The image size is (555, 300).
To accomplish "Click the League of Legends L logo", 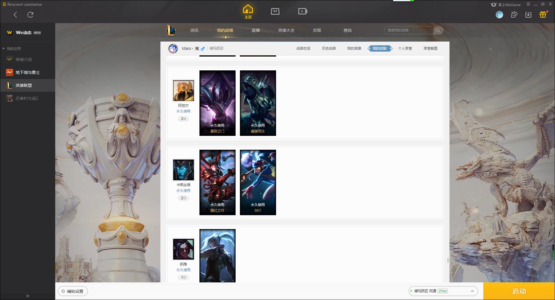I will pos(171,30).
